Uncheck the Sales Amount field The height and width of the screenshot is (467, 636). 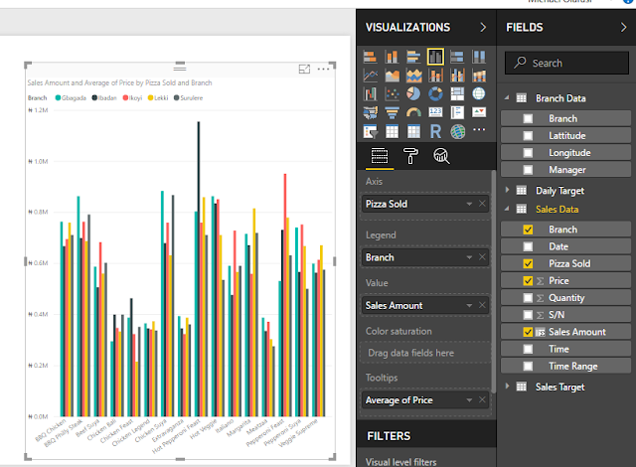click(x=528, y=332)
